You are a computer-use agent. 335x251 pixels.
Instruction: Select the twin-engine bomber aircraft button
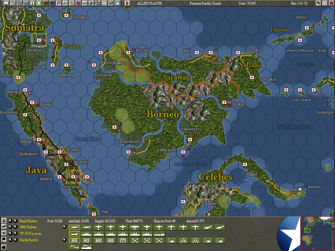point(135,227)
